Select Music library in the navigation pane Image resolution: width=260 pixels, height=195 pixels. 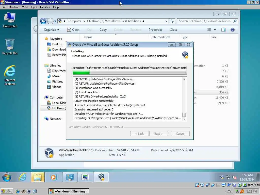coord(54,76)
